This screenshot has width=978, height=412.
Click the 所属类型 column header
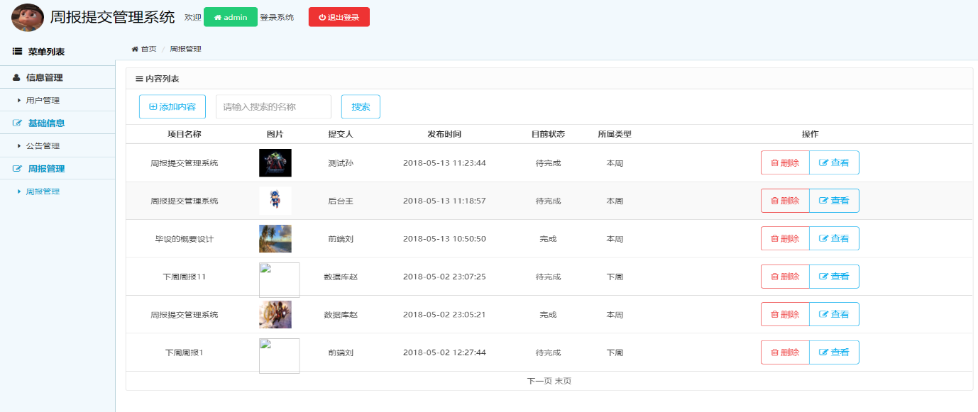point(615,134)
